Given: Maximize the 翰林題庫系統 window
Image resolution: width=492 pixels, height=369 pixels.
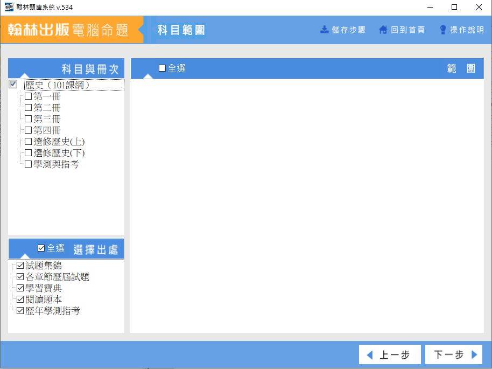Looking at the screenshot, I should pyautogui.click(x=454, y=7).
